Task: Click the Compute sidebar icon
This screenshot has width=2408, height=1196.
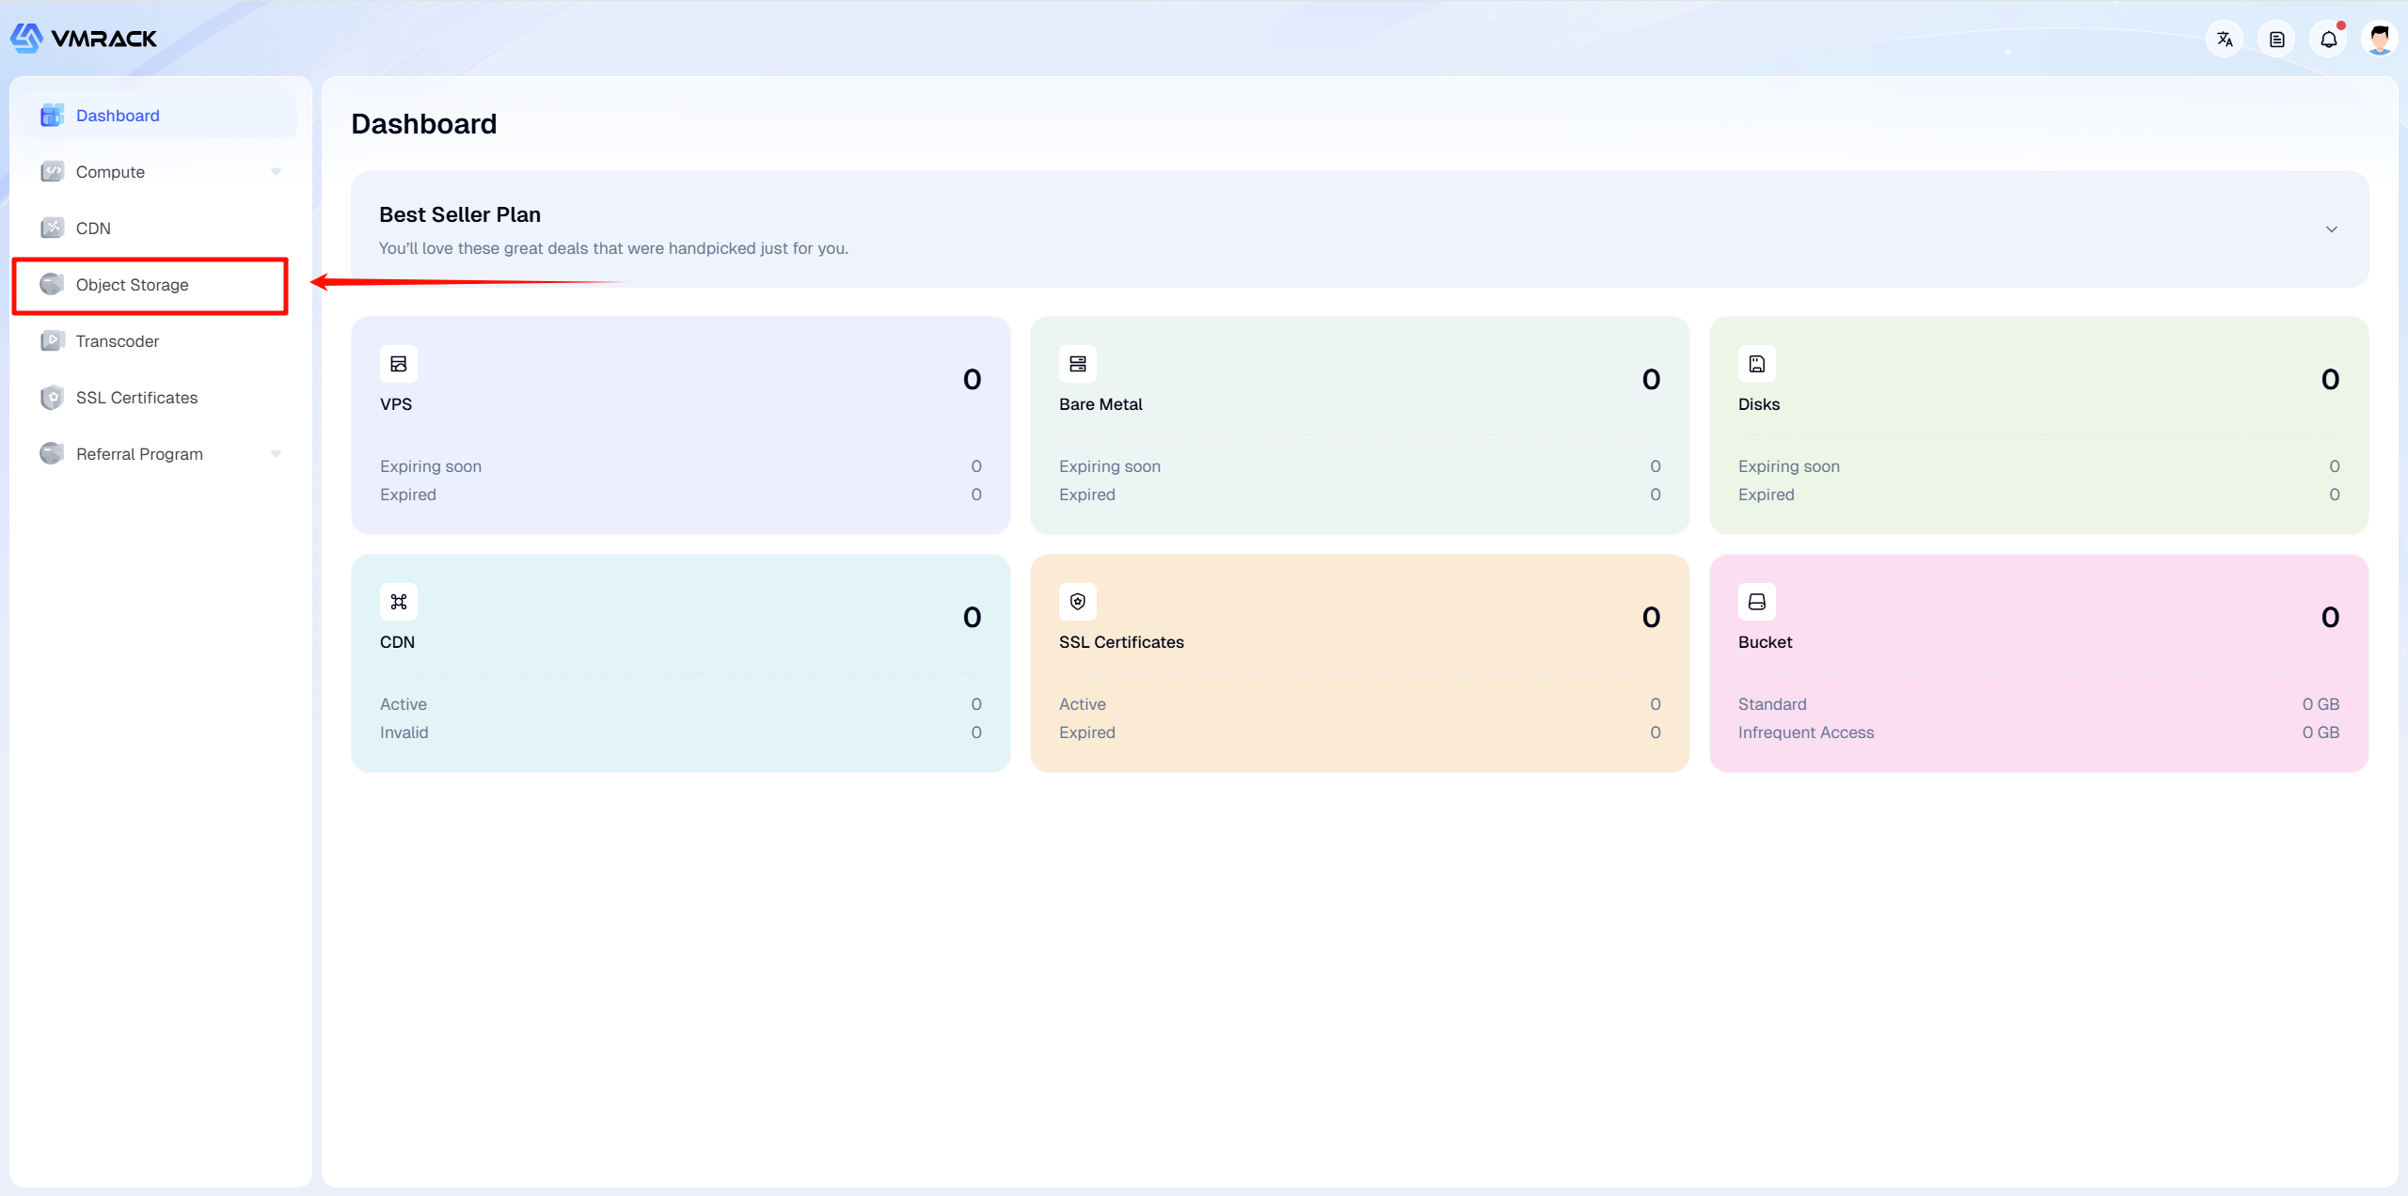Action: click(53, 172)
